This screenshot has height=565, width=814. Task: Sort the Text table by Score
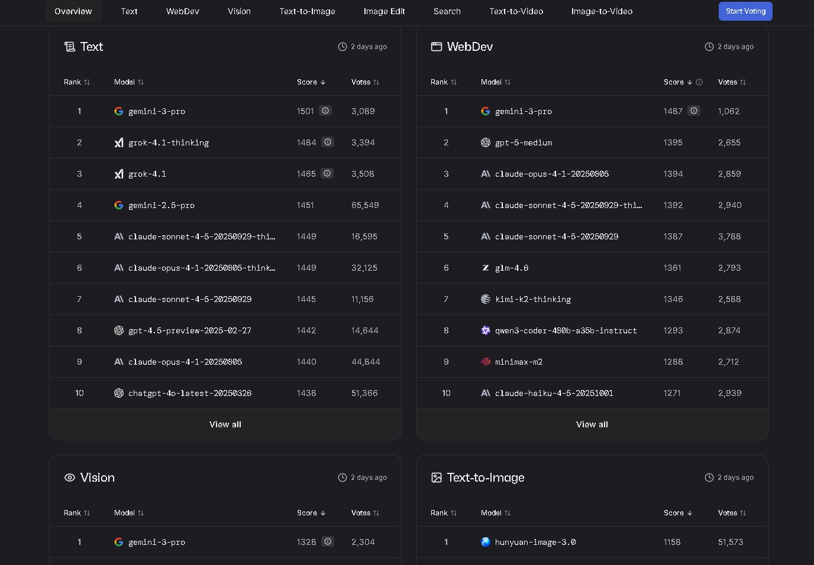[x=311, y=82]
